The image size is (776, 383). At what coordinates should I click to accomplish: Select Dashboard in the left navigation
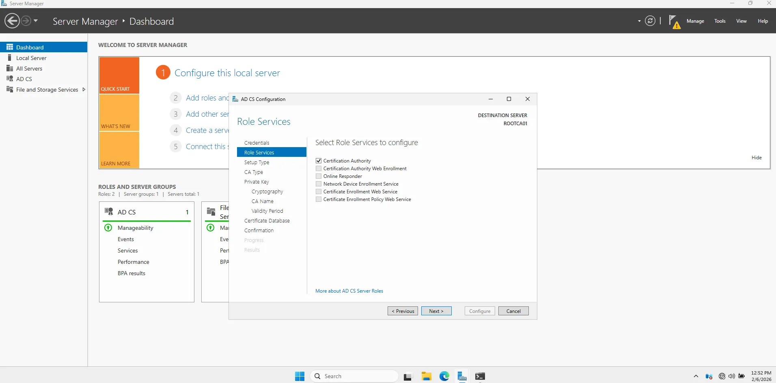[43, 47]
